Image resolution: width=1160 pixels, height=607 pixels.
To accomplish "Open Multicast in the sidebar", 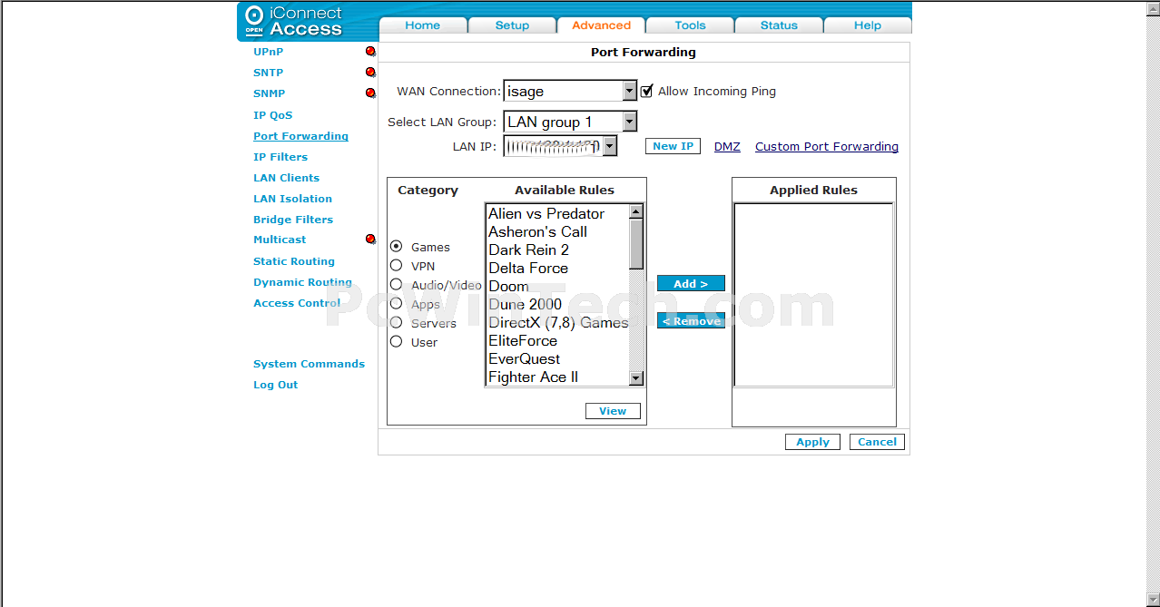I will (280, 240).
